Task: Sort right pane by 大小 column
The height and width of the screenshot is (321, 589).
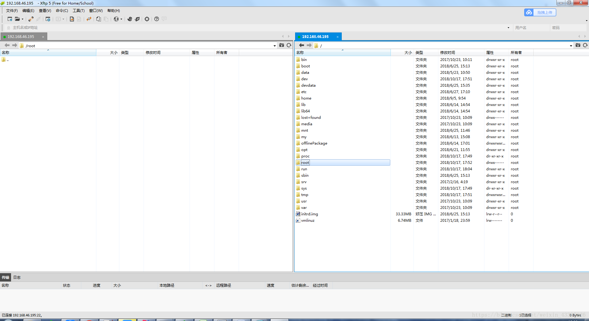Action: click(402, 53)
